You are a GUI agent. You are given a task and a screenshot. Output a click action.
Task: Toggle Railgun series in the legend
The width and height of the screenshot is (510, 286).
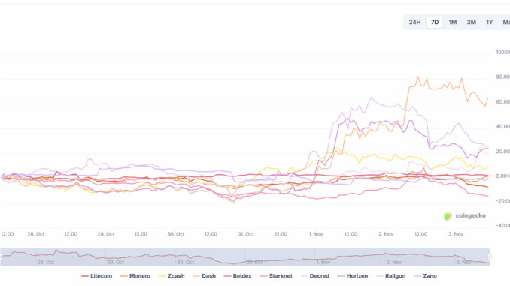click(x=391, y=276)
